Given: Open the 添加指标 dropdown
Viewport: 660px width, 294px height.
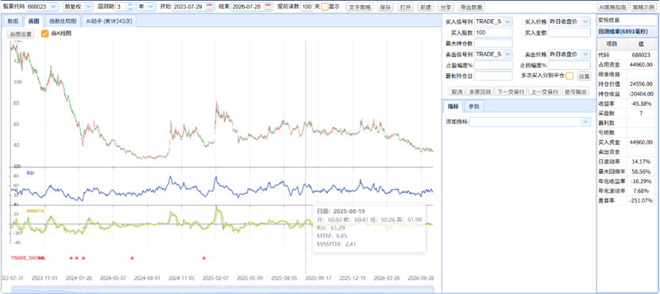Looking at the screenshot, I should (x=586, y=122).
